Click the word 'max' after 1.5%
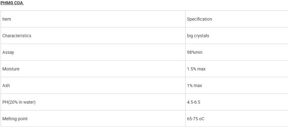Screen dimensions: 288x127 pyautogui.click(x=201, y=69)
